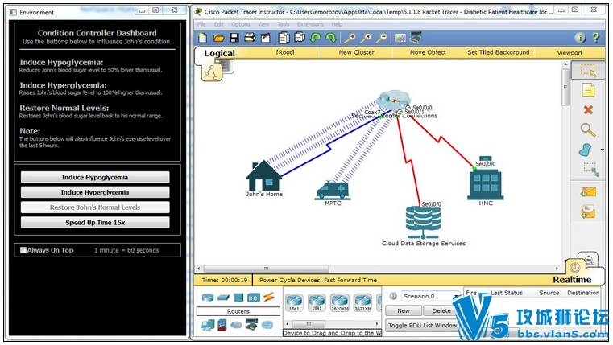Click the MPTC ambulance cluster
Viewport: 613px width, 345px height.
pos(333,191)
